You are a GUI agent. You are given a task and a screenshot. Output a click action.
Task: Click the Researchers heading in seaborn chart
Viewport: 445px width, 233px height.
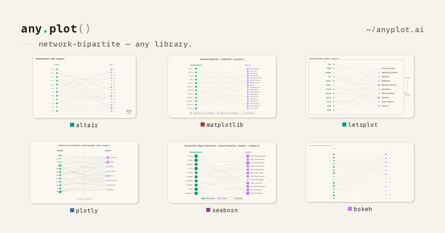click(196, 152)
